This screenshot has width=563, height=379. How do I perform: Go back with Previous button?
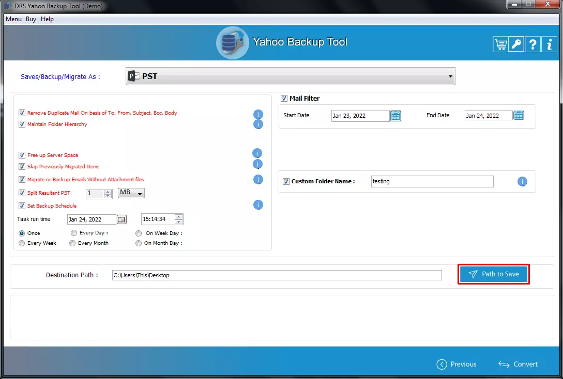(457, 365)
